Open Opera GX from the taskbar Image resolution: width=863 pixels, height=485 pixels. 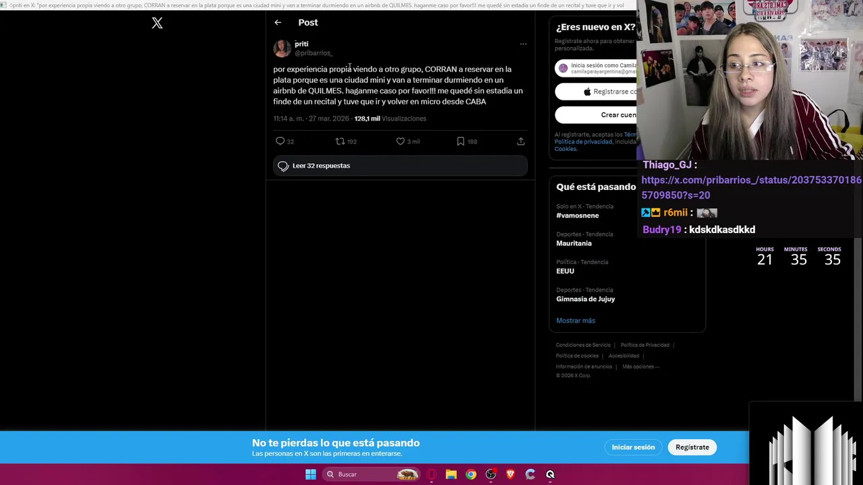pyautogui.click(x=431, y=474)
